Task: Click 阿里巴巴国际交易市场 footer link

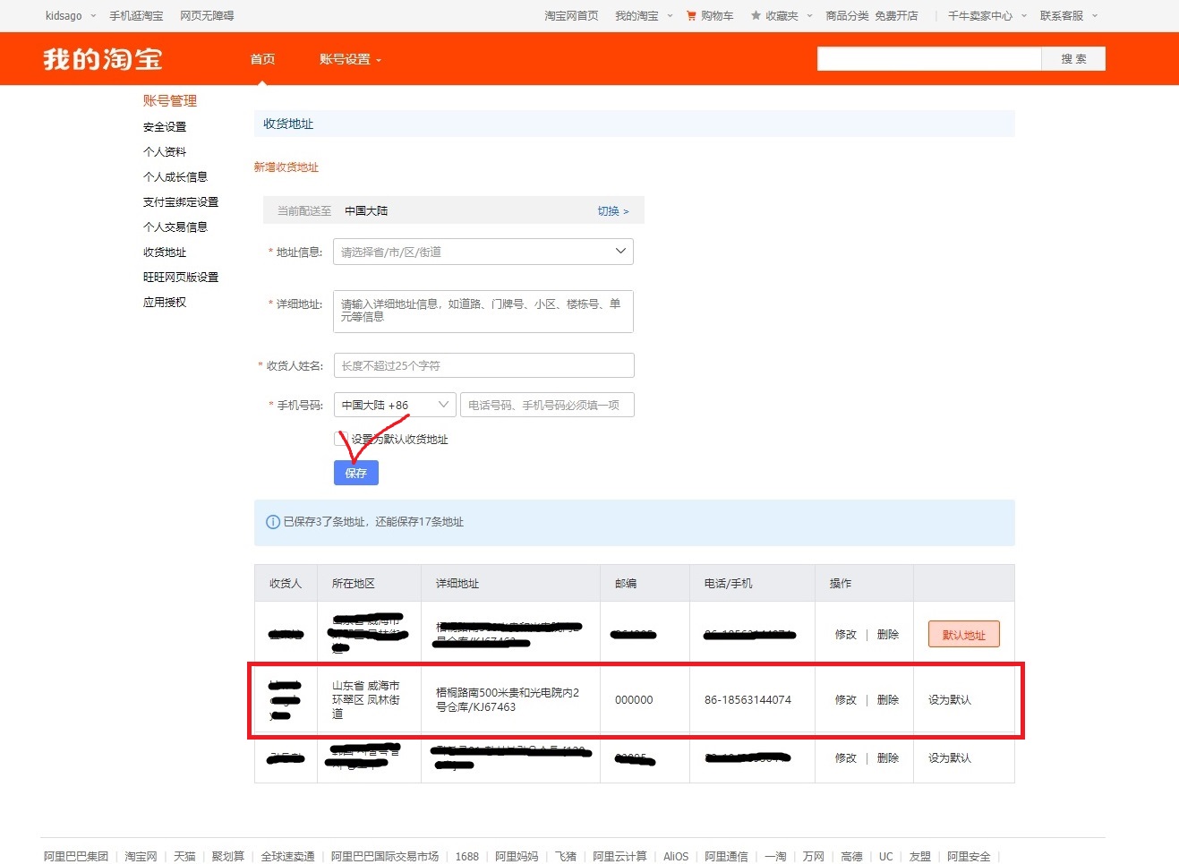Action: click(385, 857)
